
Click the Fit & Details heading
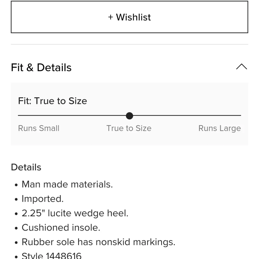click(x=41, y=67)
